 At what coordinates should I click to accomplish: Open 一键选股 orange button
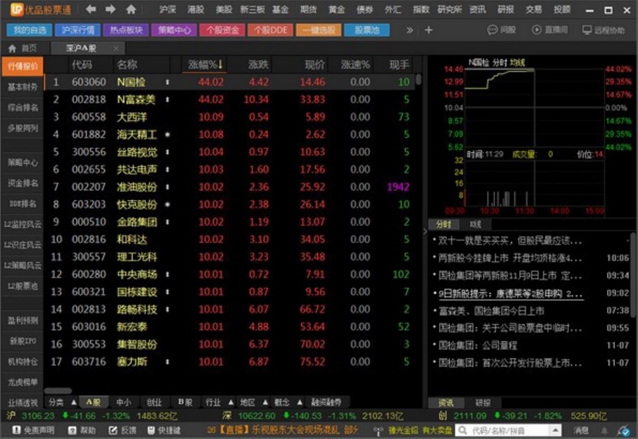tap(318, 30)
